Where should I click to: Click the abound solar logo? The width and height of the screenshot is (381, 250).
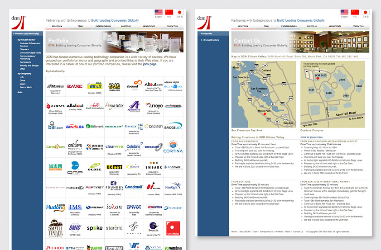coord(134,85)
